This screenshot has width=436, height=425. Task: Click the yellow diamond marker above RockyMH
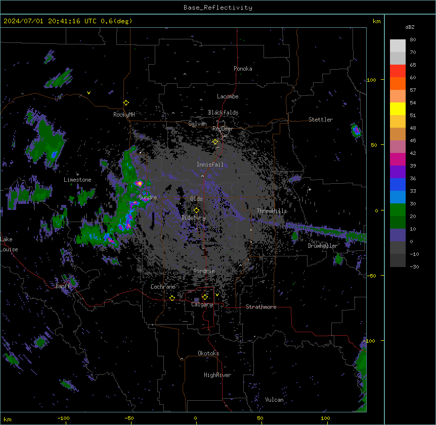[126, 103]
